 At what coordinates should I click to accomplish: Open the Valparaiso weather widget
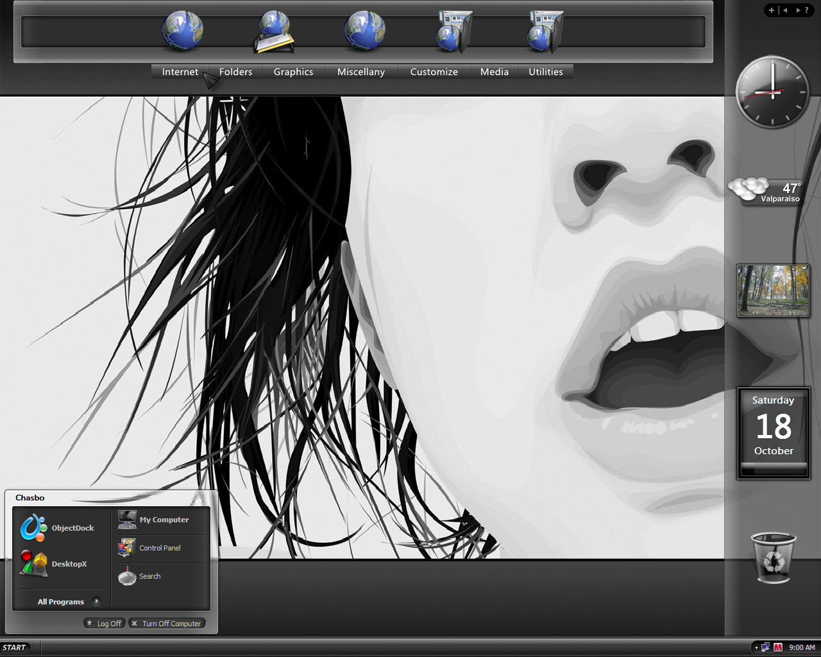click(x=765, y=191)
